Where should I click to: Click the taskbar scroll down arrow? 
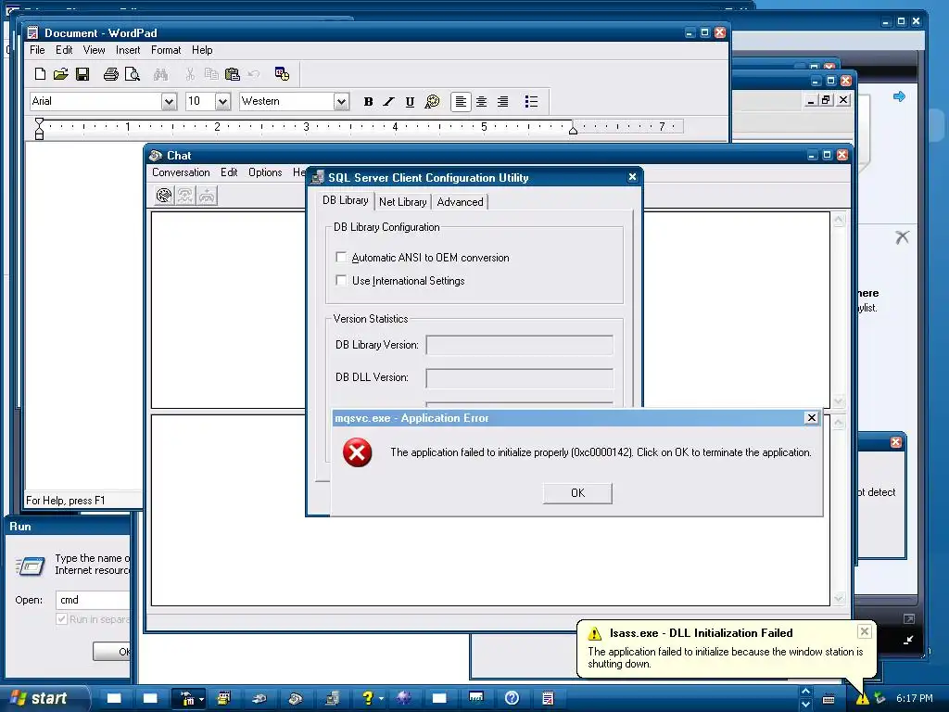point(805,705)
